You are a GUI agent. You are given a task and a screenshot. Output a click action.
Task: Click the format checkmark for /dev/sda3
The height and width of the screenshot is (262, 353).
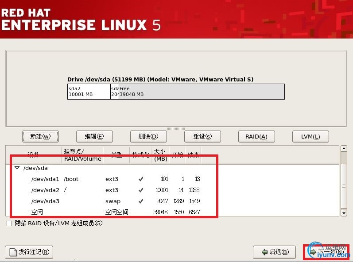click(x=141, y=201)
